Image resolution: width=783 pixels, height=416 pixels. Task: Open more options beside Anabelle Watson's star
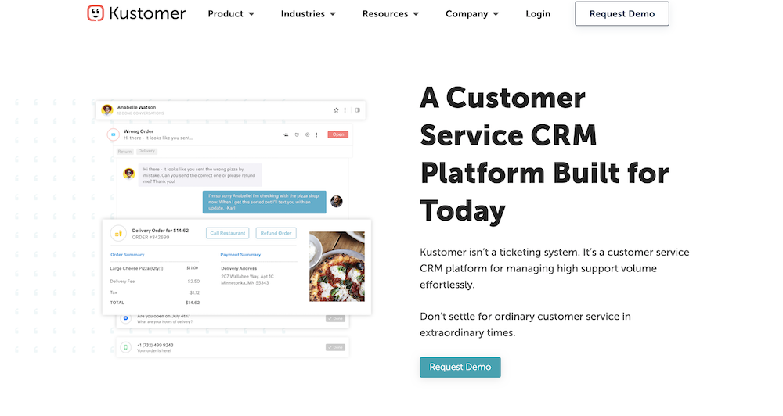pyautogui.click(x=345, y=110)
